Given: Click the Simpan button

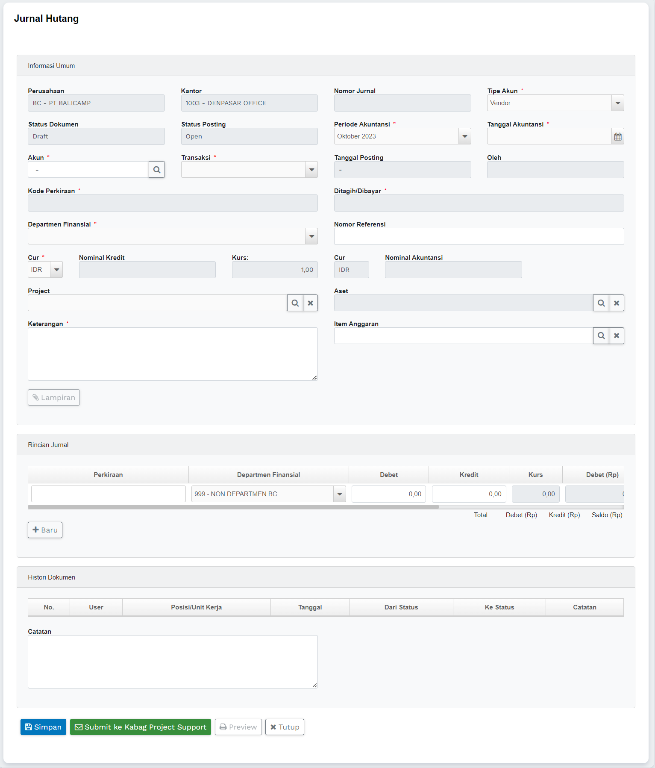Looking at the screenshot, I should [43, 727].
